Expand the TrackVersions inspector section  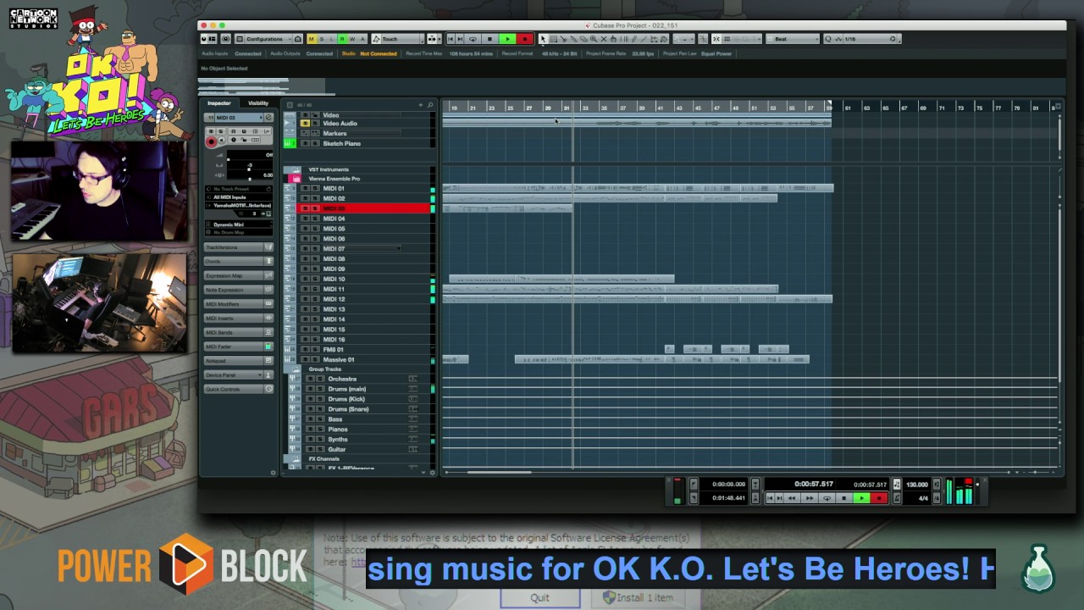[239, 247]
